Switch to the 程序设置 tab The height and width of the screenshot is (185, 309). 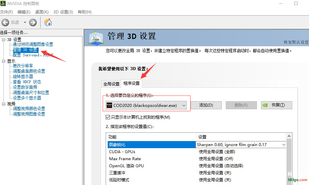pos(132,83)
